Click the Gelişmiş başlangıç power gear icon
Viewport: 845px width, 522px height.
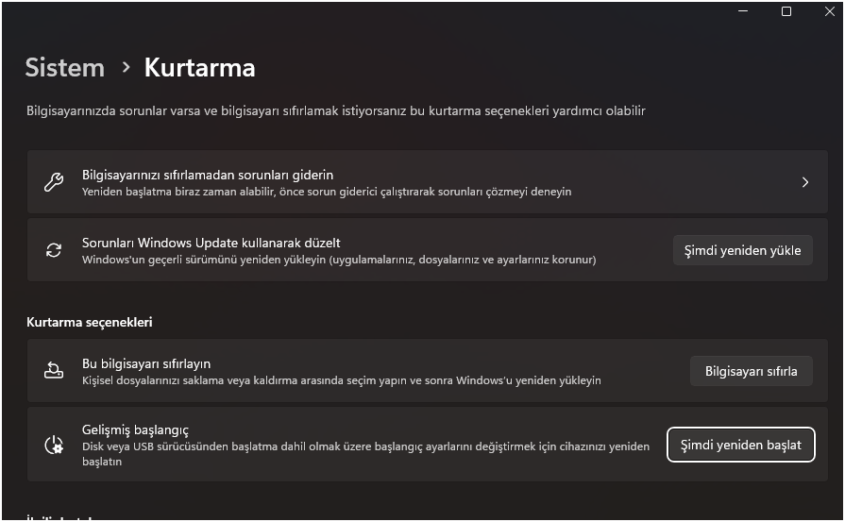(x=54, y=445)
